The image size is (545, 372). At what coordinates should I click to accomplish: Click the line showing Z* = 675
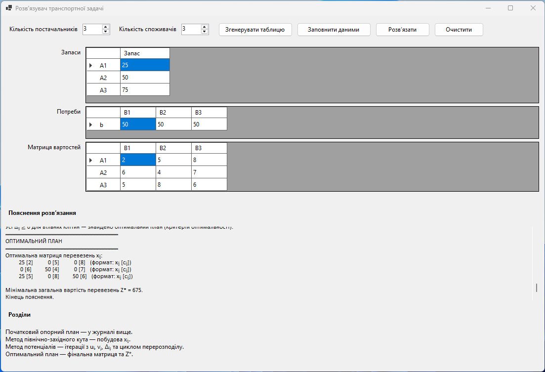[74, 290]
